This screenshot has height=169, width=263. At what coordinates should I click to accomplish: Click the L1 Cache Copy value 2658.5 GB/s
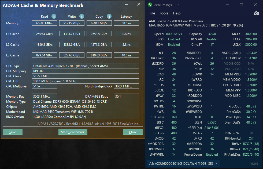[x=99, y=34]
